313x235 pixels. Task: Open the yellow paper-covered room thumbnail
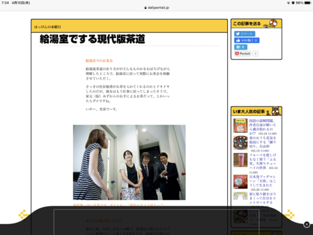pos(240,196)
